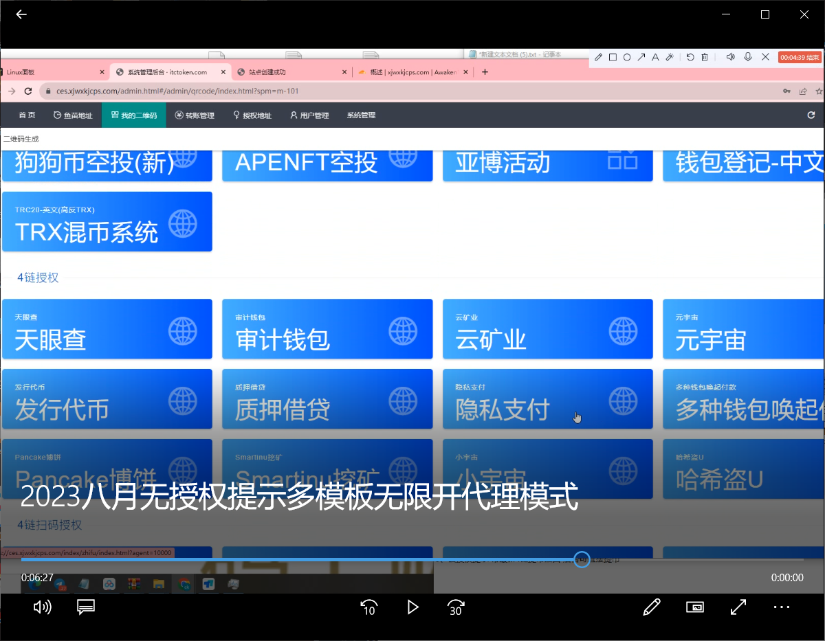Click the microphone icon in recording toolbar
825x641 pixels.
(748, 57)
